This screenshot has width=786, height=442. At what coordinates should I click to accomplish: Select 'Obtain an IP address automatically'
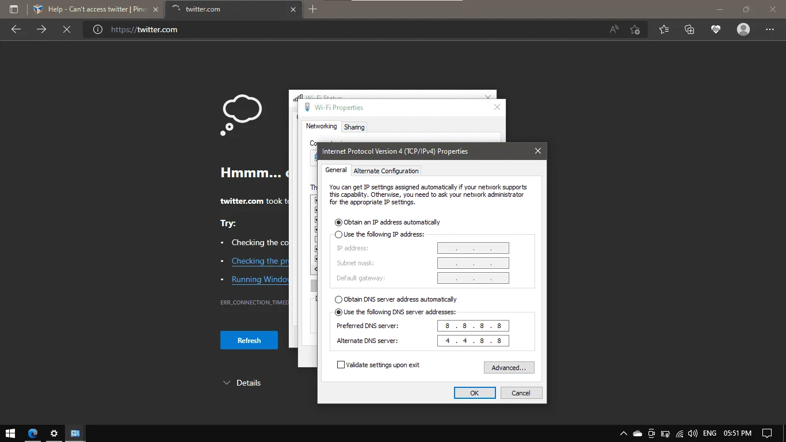(387, 222)
